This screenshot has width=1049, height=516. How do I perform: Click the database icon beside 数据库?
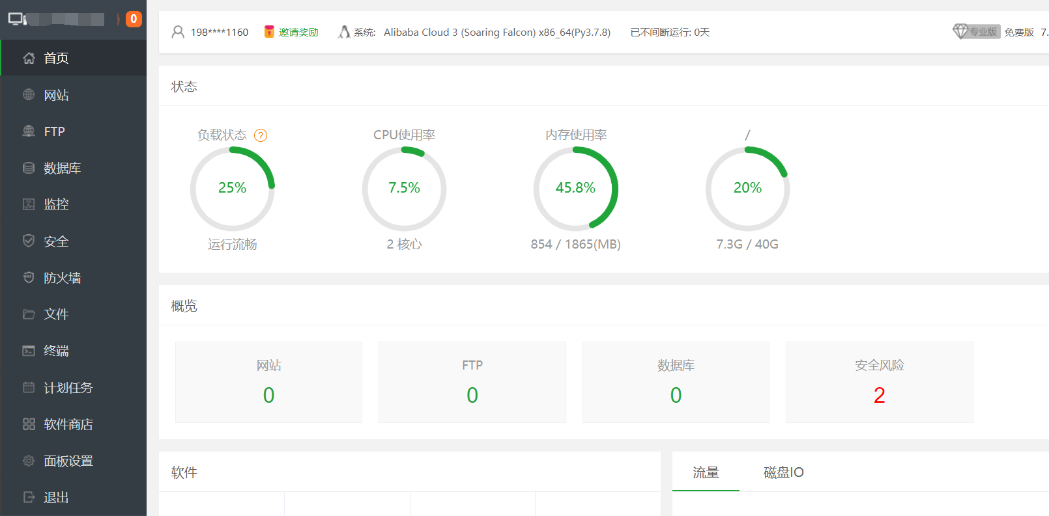tap(29, 168)
